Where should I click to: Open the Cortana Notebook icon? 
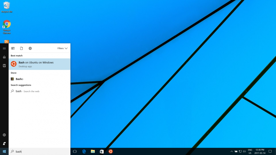coord(4,66)
